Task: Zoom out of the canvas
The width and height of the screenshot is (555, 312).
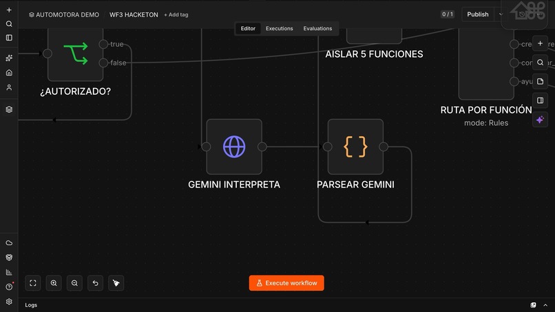Action: [x=74, y=283]
